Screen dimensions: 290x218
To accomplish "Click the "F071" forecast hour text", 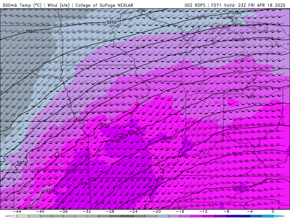I will tap(216, 5).
